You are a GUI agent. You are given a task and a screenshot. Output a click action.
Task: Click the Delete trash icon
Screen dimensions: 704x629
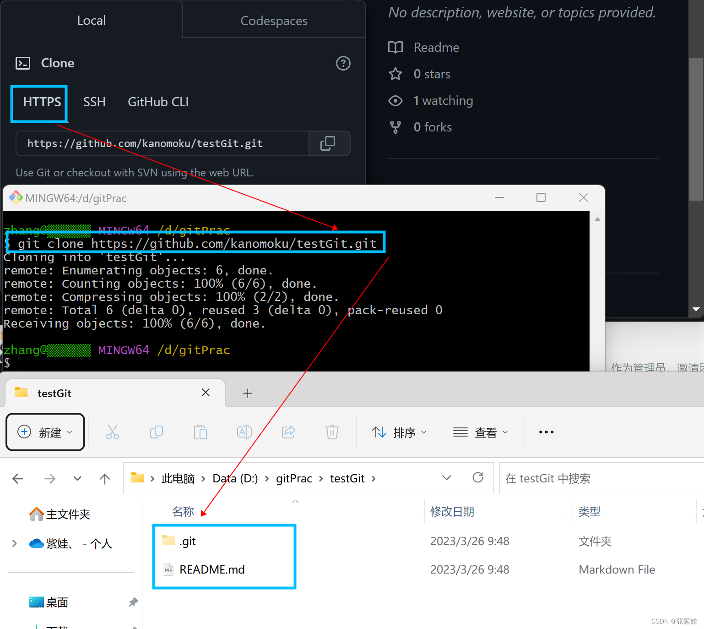click(332, 432)
